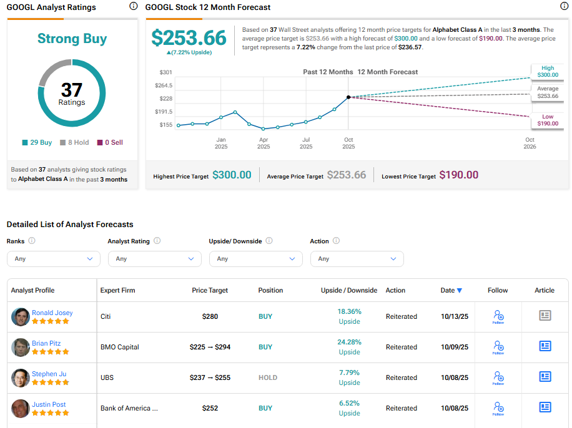Sort table by Date column header
The height and width of the screenshot is (428, 572).
click(x=451, y=290)
